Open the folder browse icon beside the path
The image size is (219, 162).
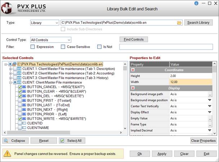tap(179, 23)
